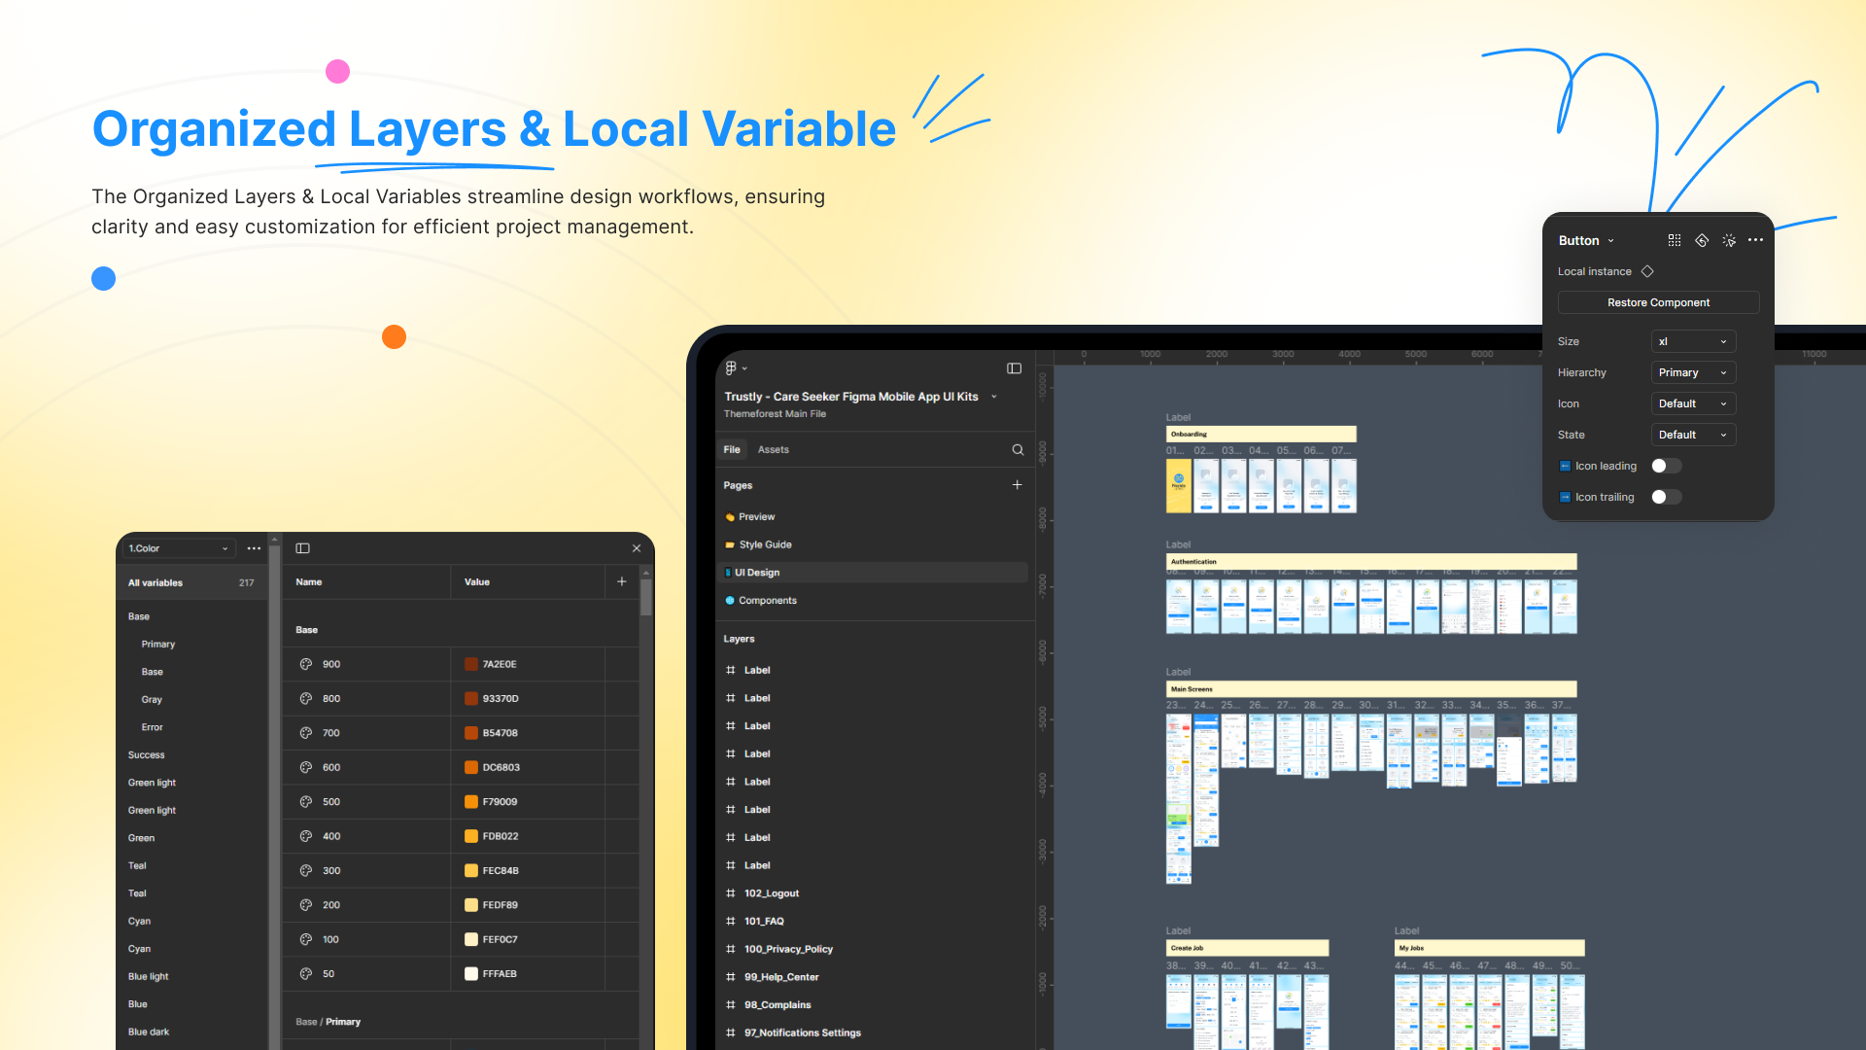
Task: Click the 7A2E0E color swatch
Action: pyautogui.click(x=471, y=664)
